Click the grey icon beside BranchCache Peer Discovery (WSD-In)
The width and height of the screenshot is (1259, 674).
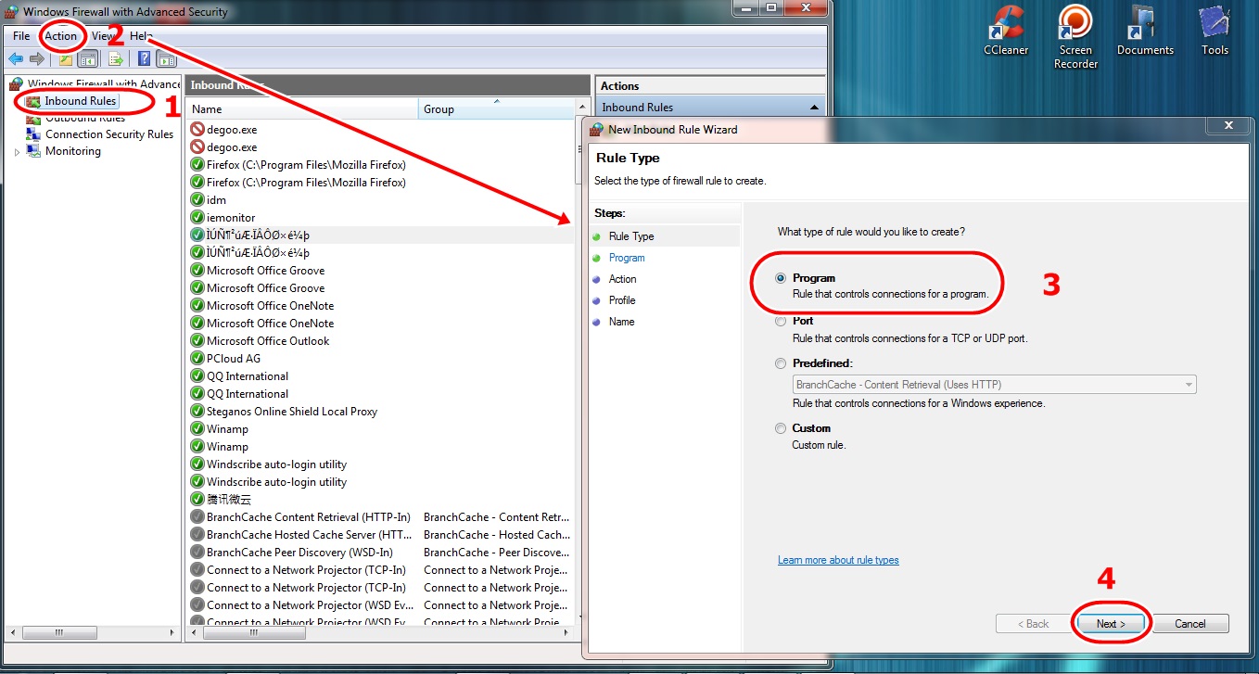coord(197,553)
